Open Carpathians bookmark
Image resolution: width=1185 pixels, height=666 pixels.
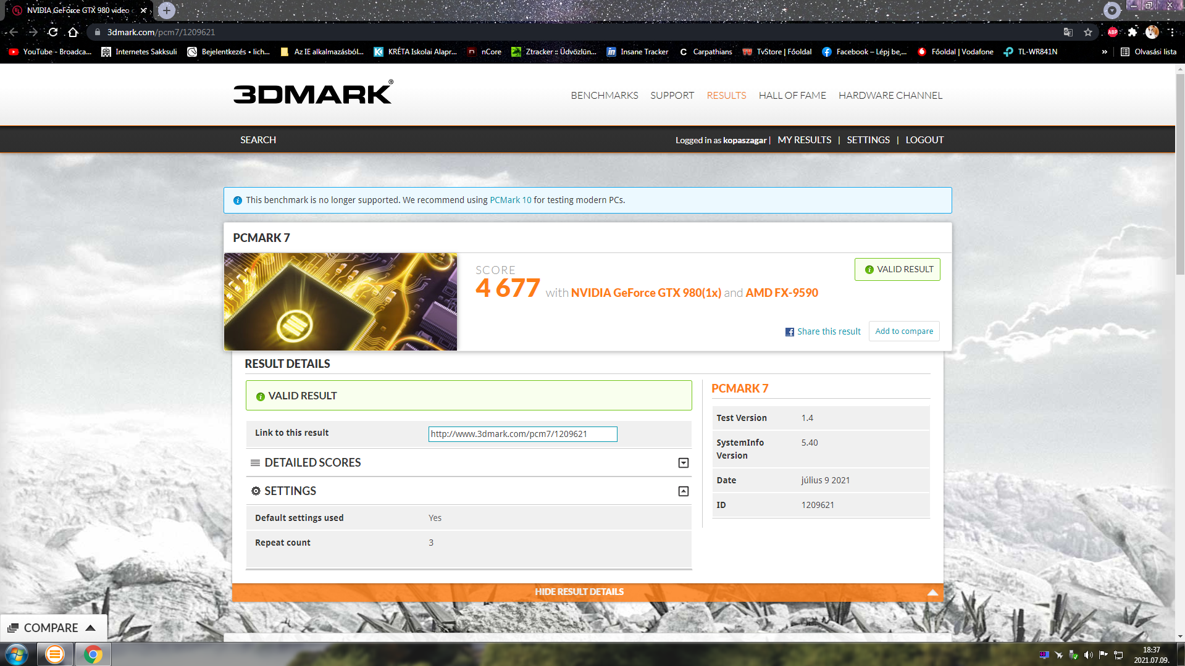point(706,52)
